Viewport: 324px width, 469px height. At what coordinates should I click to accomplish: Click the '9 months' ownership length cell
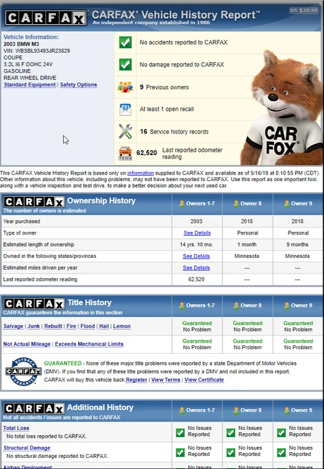tap(297, 244)
